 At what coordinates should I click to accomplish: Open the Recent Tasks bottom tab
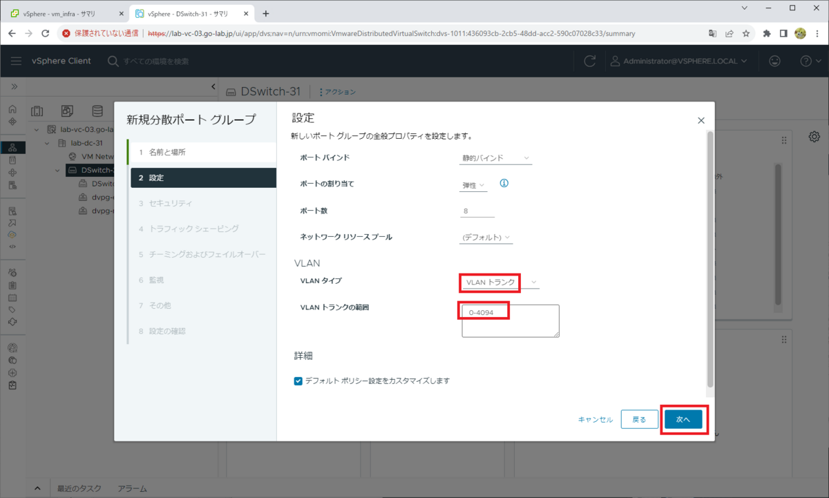pos(78,488)
